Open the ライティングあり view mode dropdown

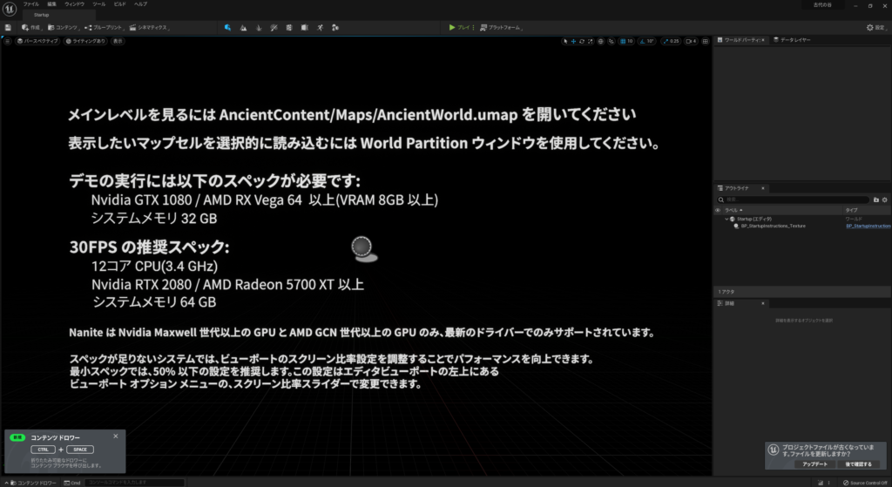tap(85, 41)
